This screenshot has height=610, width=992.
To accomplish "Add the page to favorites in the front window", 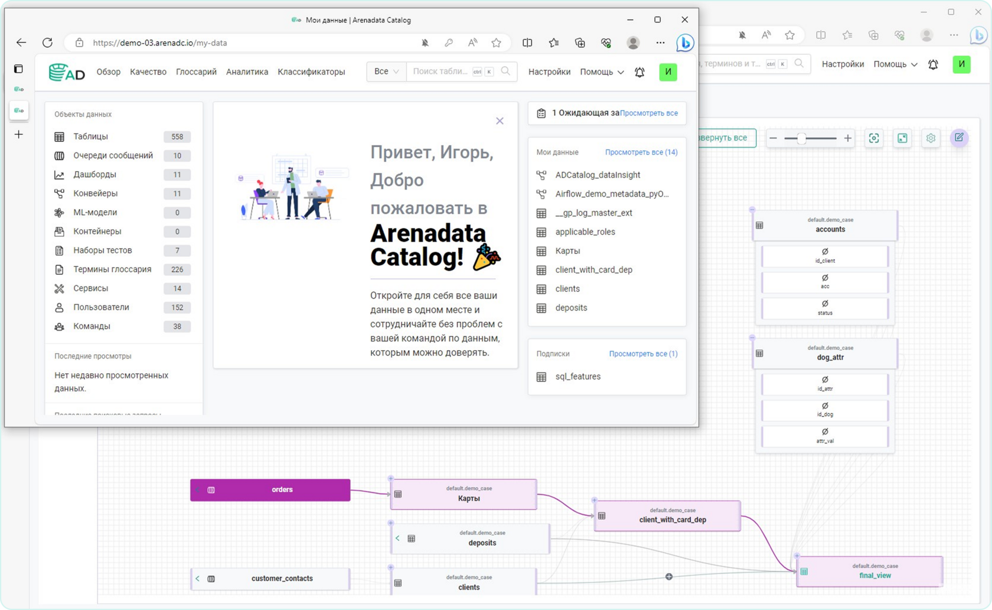I will click(x=497, y=43).
